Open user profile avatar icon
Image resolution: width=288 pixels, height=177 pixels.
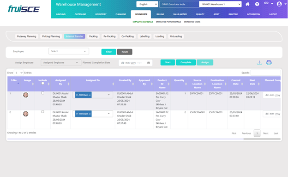pos(279,4)
